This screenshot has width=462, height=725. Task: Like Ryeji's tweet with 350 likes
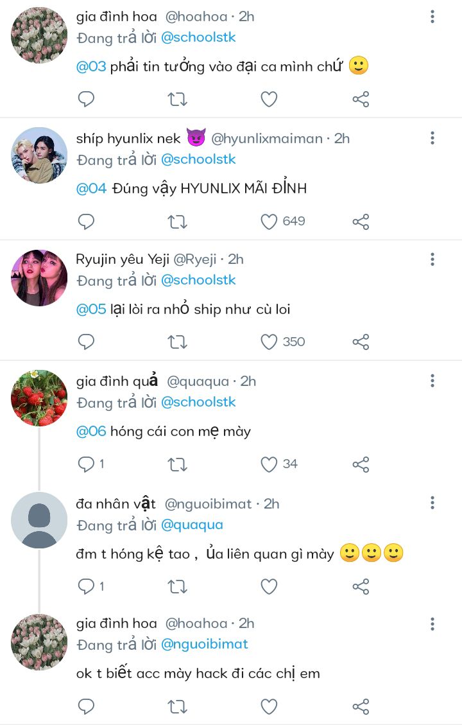[269, 342]
